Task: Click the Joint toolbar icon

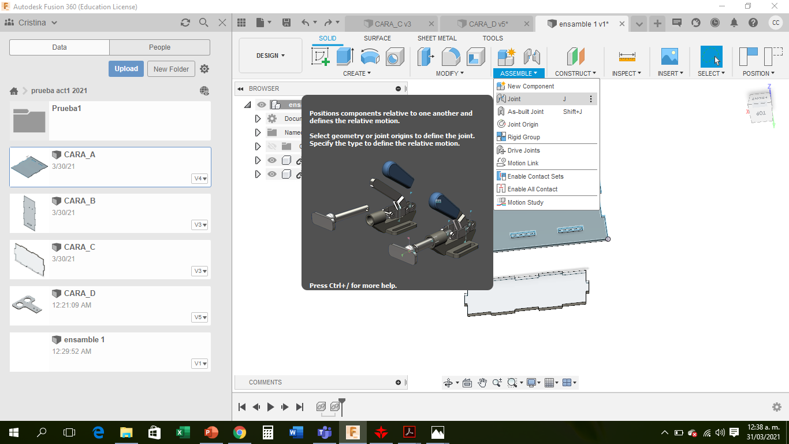Action: pos(531,57)
